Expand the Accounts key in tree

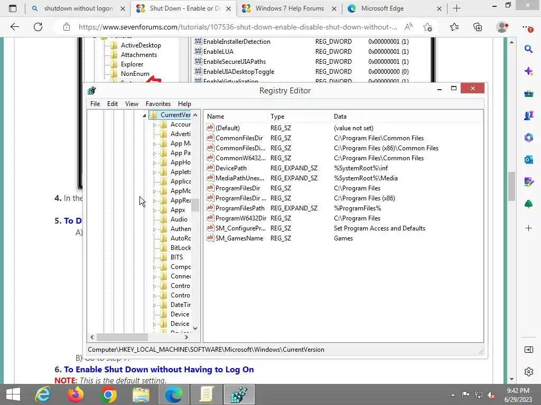[154, 124]
